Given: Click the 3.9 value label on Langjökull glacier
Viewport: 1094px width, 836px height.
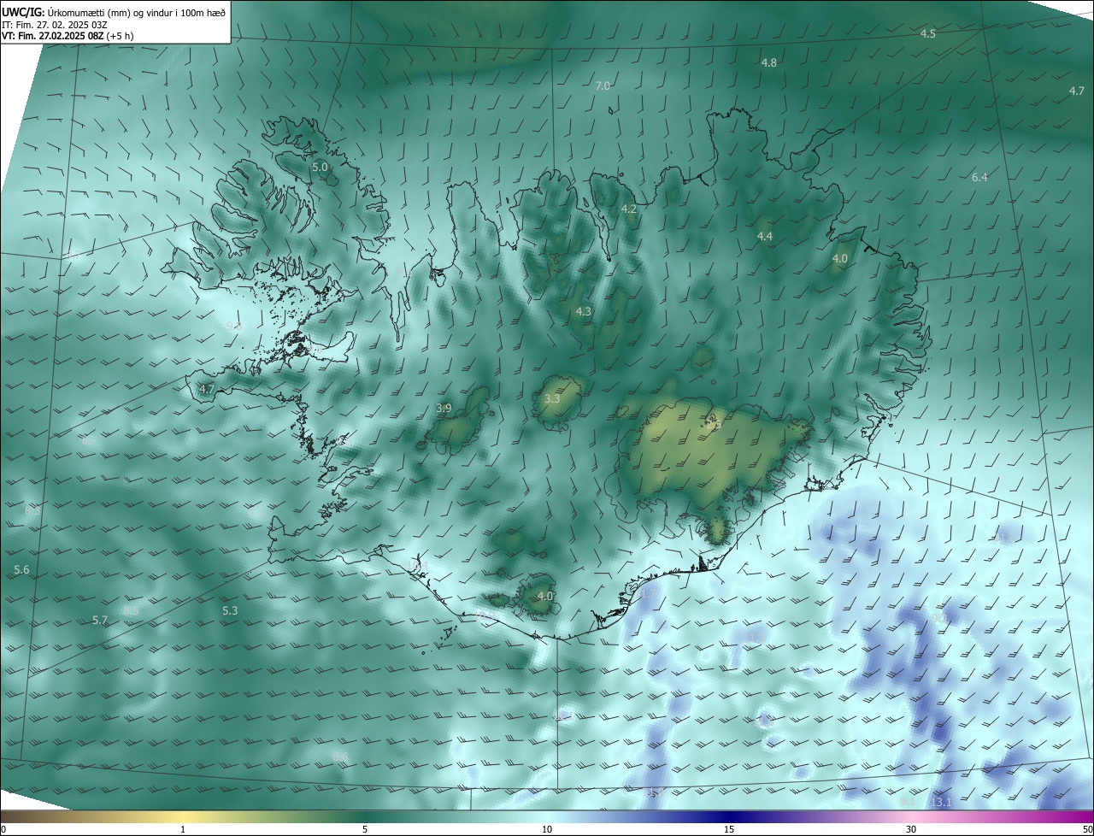Looking at the screenshot, I should coord(444,409).
